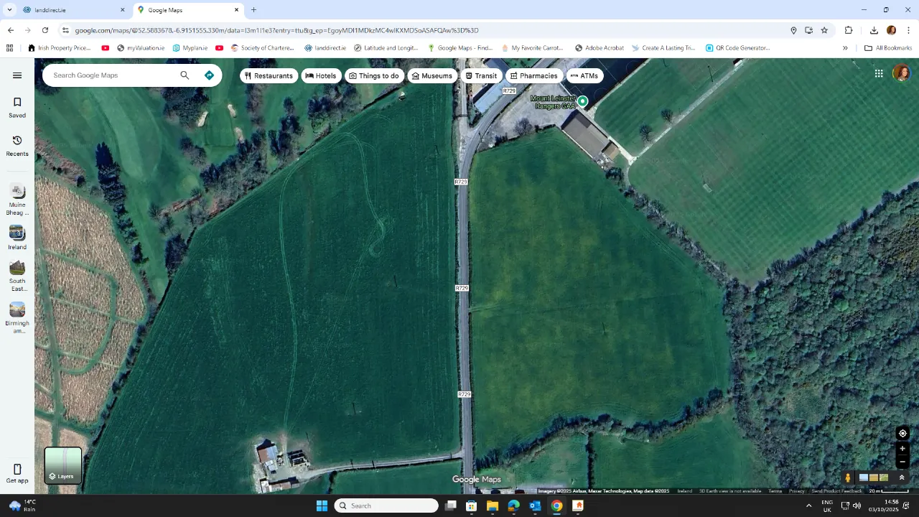Select the Directions icon beside search bar
The height and width of the screenshot is (517, 919).
click(209, 75)
